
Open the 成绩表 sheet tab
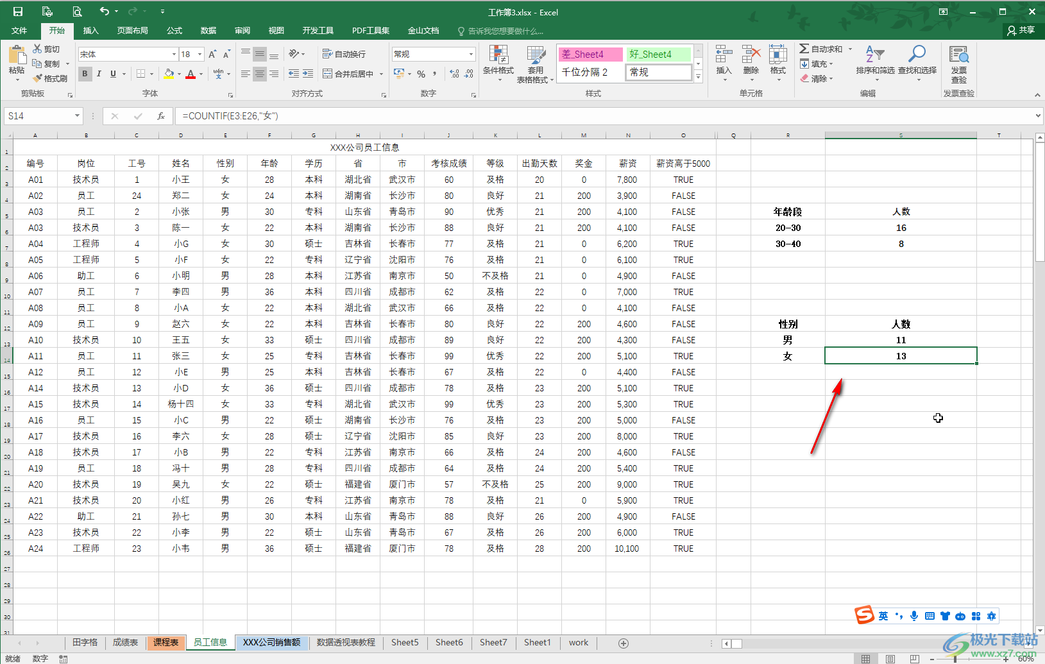(x=125, y=642)
